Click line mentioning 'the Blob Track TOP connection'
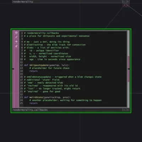This screenshot has height=142, width=142. [55, 45]
